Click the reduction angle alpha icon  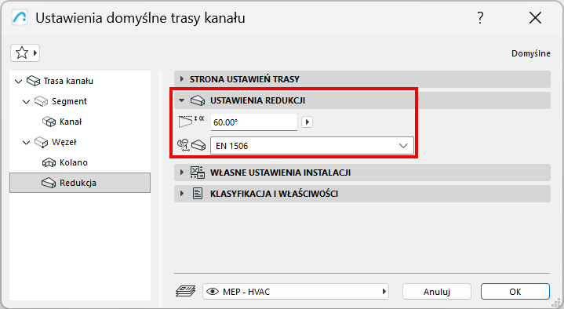pos(191,122)
